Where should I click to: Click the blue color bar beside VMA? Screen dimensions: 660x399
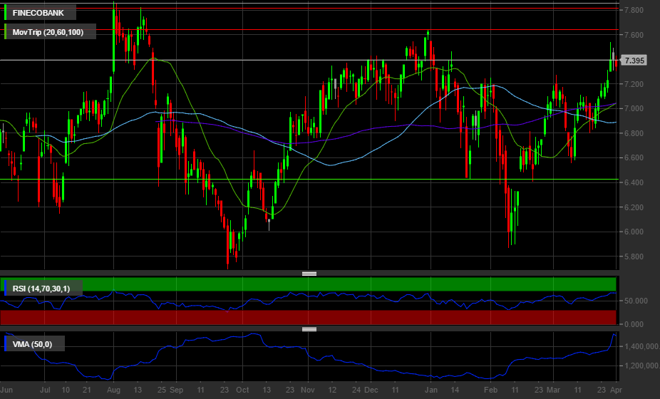[x=6, y=344]
